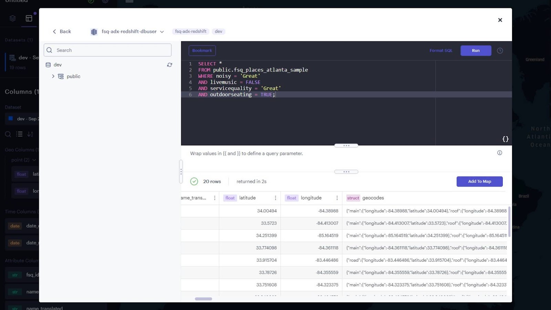This screenshot has width=551, height=310.
Task: Select latitude cell 34.00494
Action: coord(250,211)
